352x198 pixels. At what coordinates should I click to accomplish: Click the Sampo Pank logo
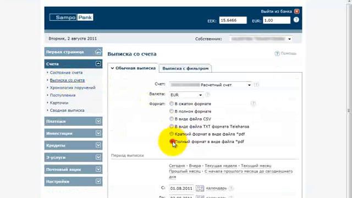[x=71, y=17]
